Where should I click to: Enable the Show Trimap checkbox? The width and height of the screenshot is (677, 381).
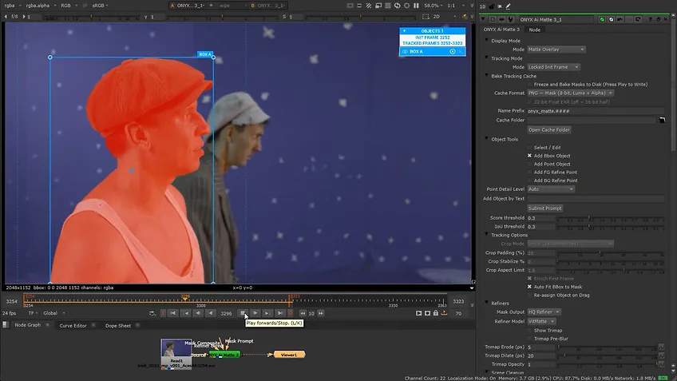[530, 331]
